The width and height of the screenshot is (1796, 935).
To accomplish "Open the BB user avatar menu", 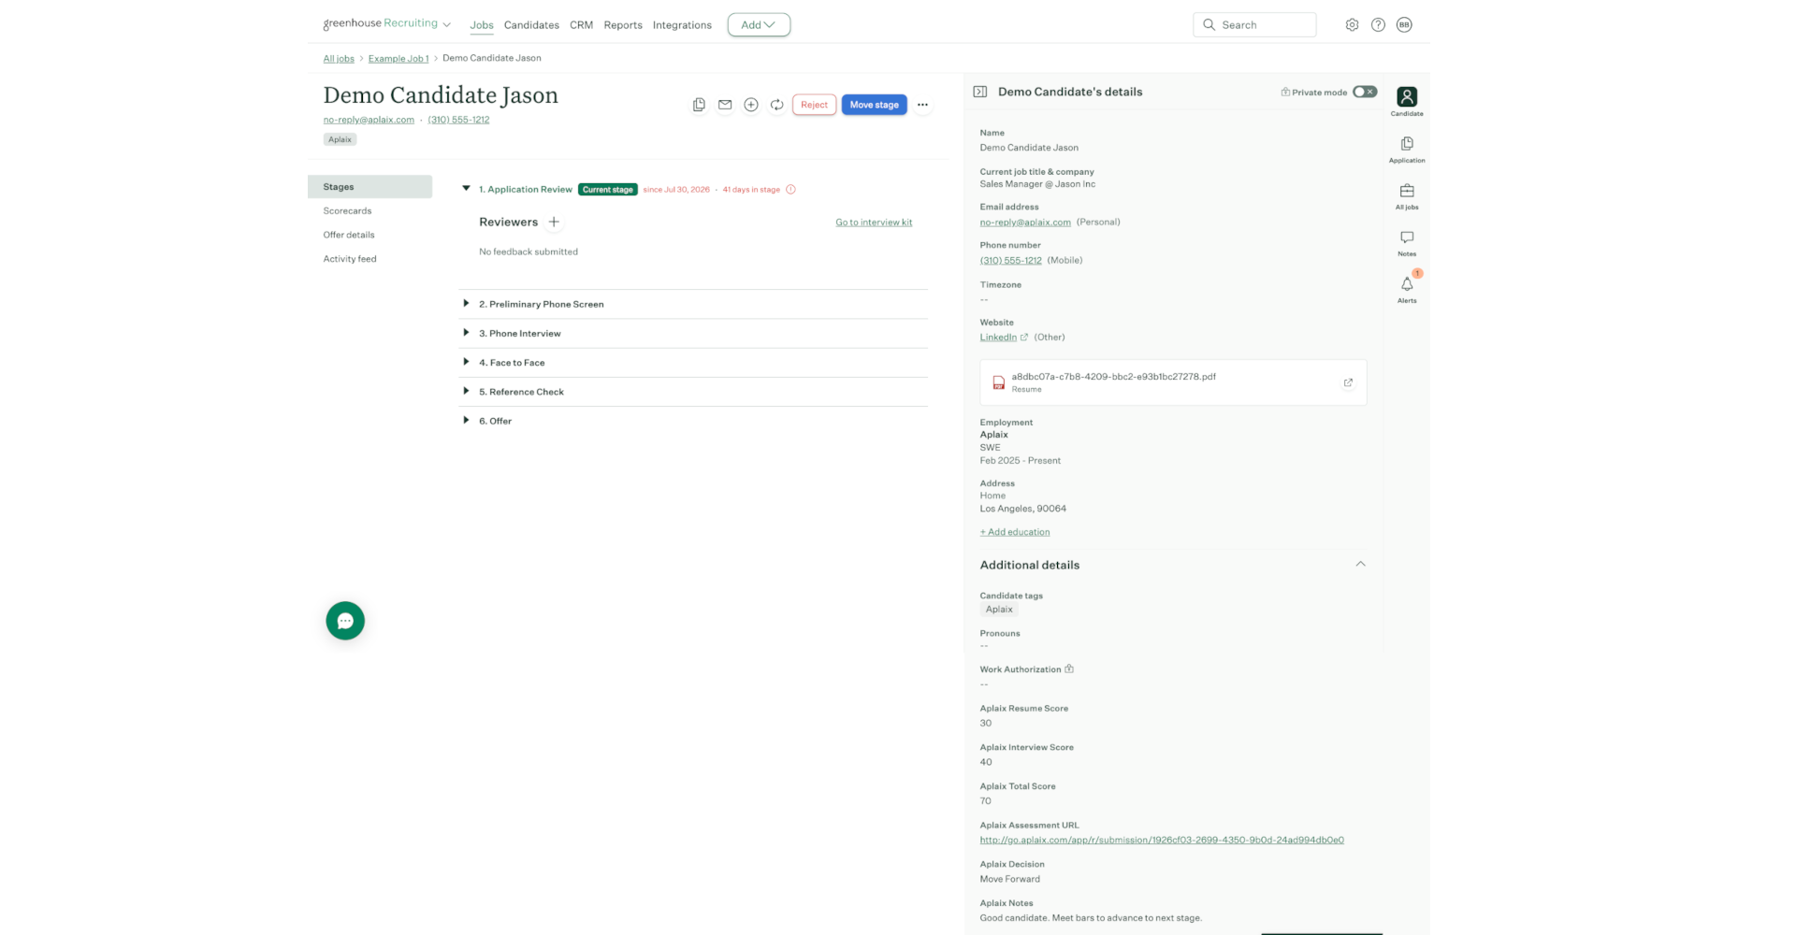I will pyautogui.click(x=1404, y=25).
